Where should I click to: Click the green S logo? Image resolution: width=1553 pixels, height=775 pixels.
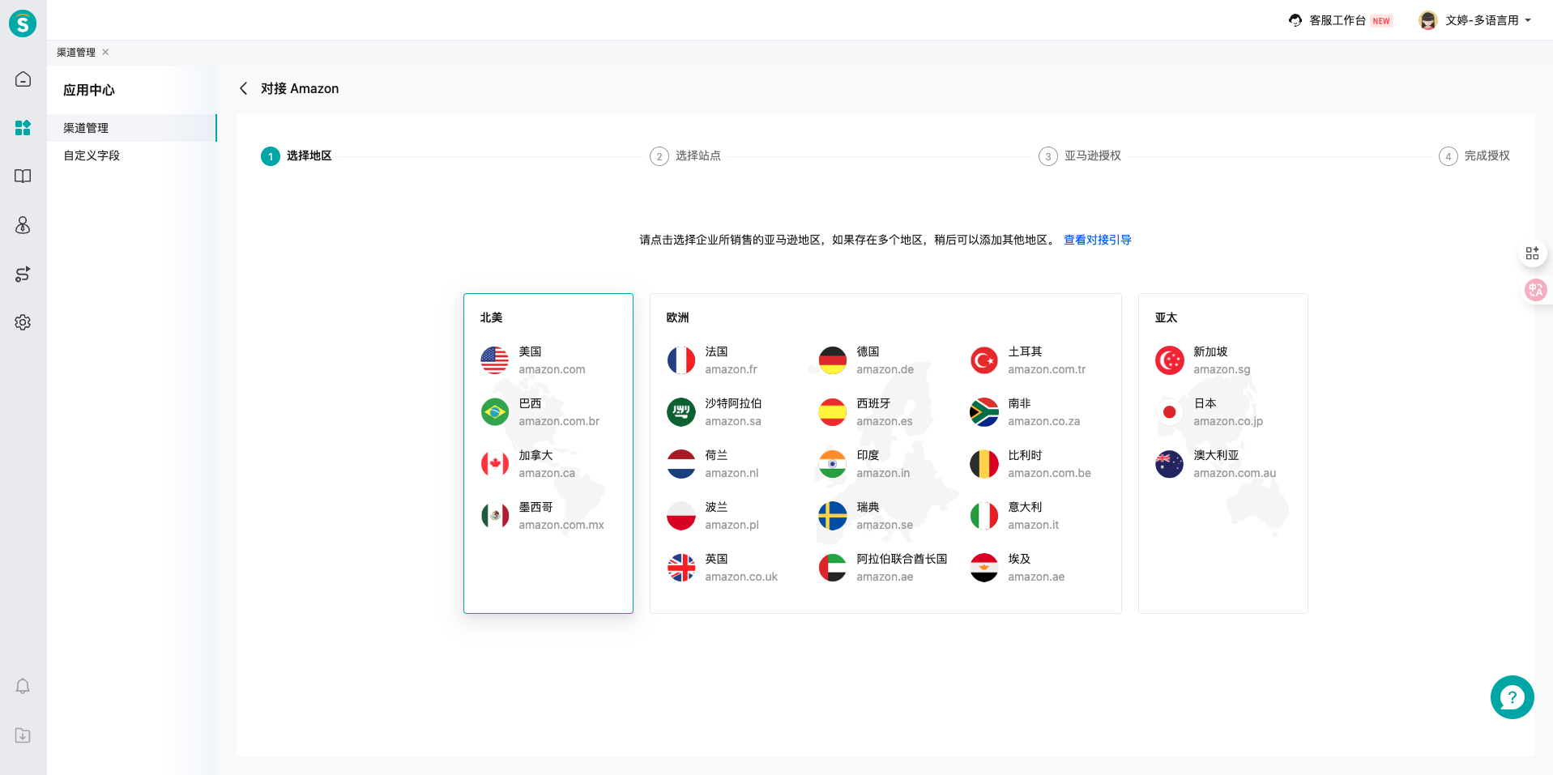[x=23, y=23]
